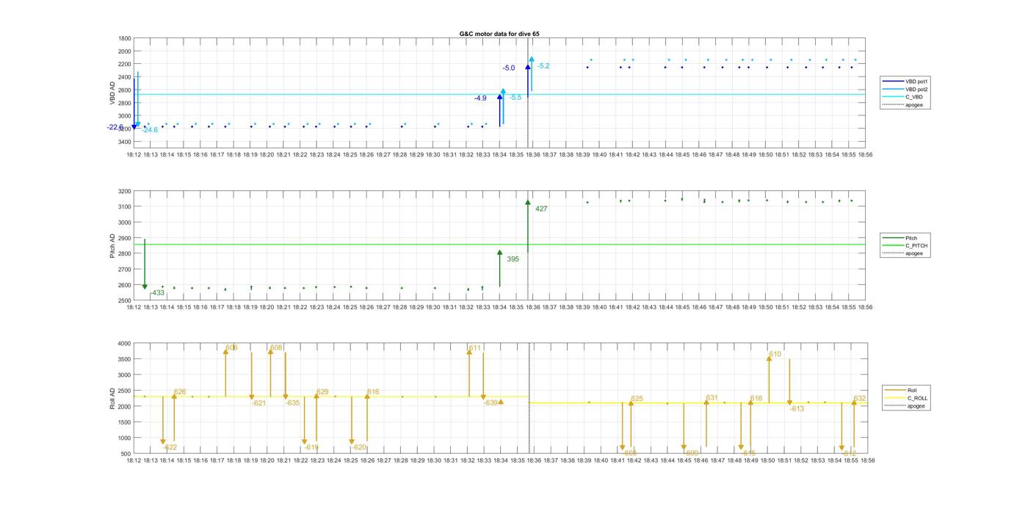Screen dimensions: 1028x509
Task: Click the '611' roll data label
Action: click(x=475, y=348)
